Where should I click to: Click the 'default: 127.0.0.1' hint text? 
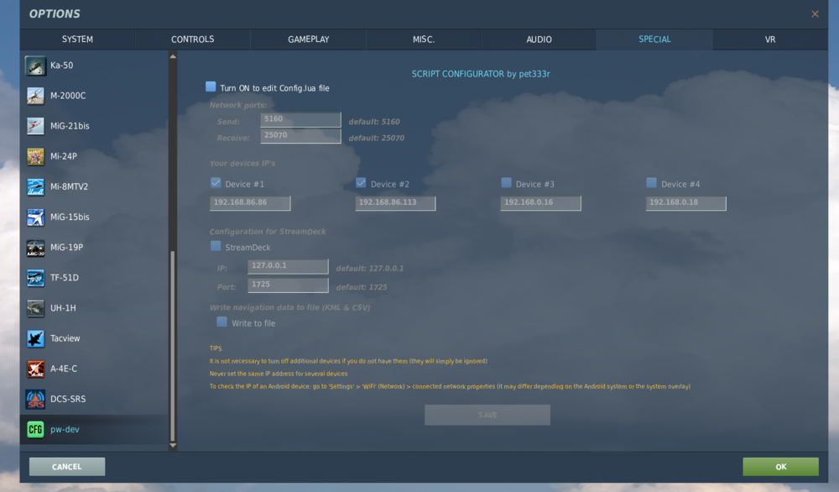370,268
